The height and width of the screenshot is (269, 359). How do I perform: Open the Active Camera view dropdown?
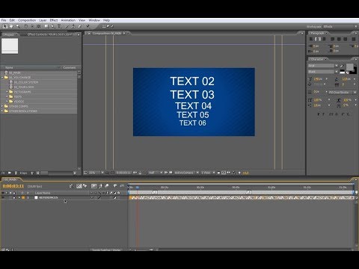pos(186,173)
